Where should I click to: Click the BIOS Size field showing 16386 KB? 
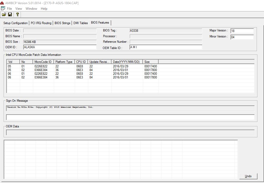click(60, 42)
